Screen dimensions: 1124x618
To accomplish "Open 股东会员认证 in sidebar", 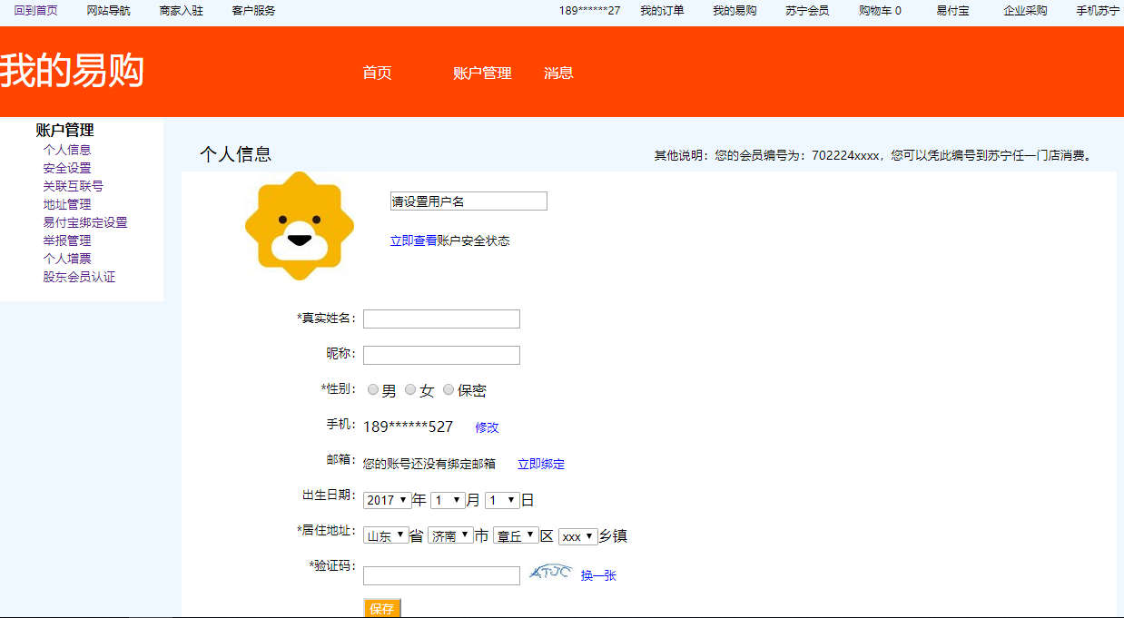I will click(79, 277).
